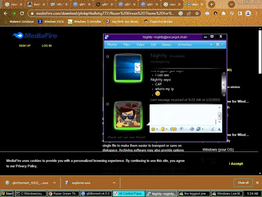The height and width of the screenshot is (197, 262).
Task: Open the Chrome profile avatar
Action: click(x=248, y=13)
